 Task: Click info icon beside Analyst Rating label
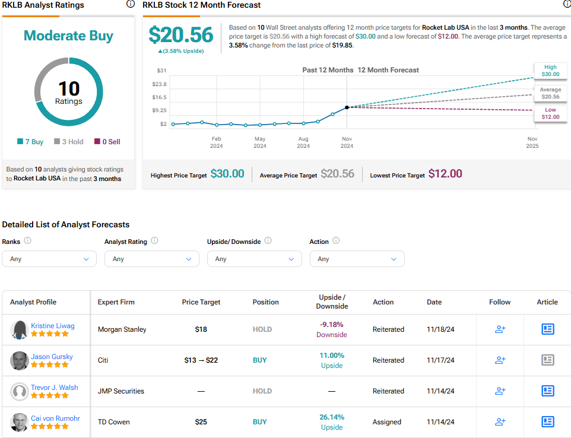click(154, 241)
